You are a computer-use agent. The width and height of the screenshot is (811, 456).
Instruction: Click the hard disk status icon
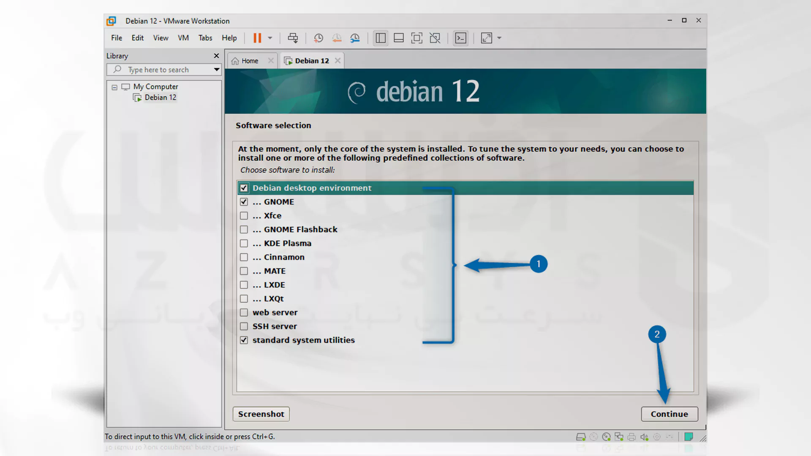point(581,437)
